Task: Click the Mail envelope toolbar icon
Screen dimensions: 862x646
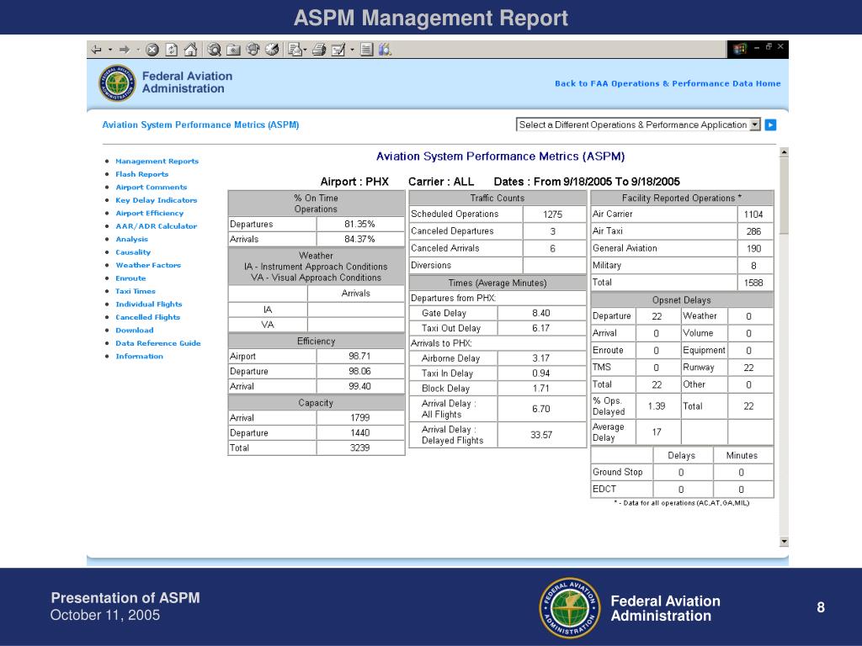Action: [x=295, y=50]
